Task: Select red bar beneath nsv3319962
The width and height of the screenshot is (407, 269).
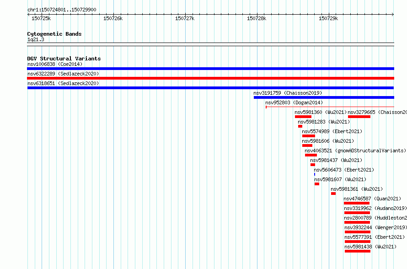Action: click(x=357, y=213)
